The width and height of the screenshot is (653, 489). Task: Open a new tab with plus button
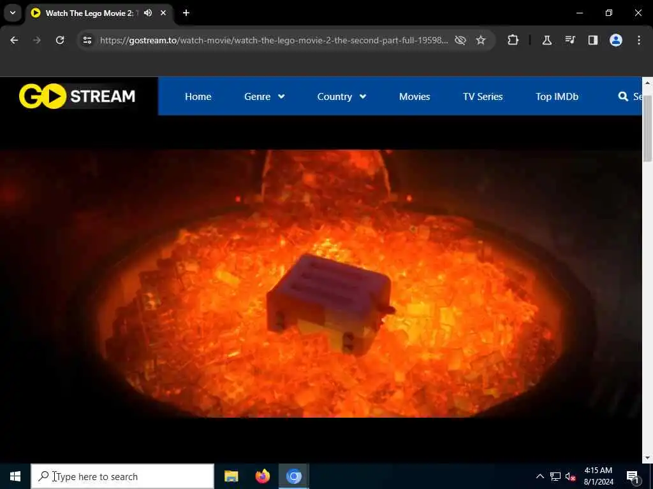coord(186,13)
